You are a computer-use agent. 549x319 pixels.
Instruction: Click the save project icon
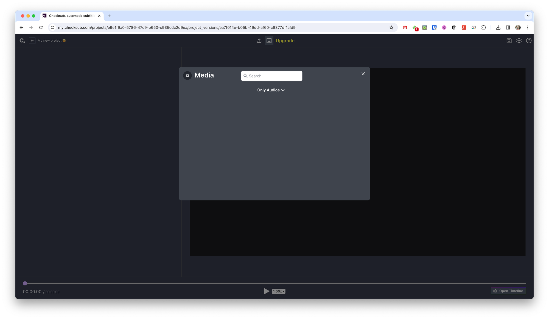pos(509,41)
